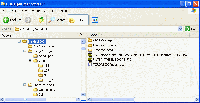Select the Opportunity tree folder
Screen dimensions: 200x103
click(x=47, y=90)
